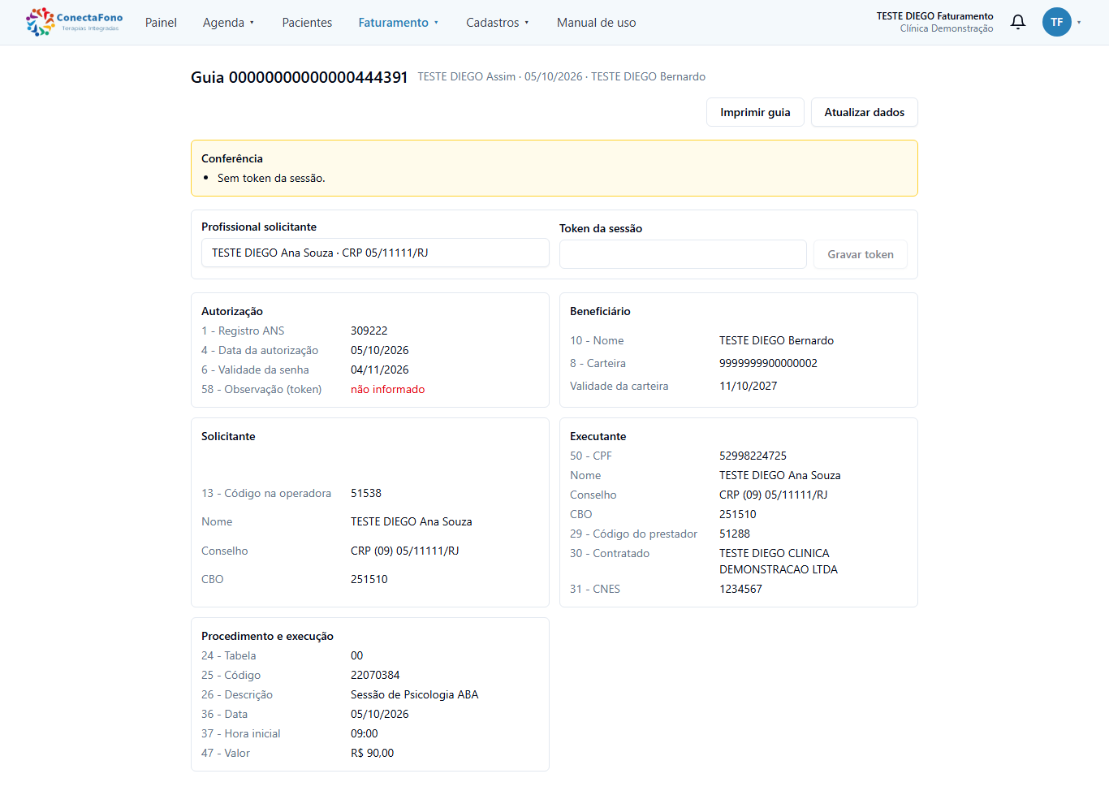Select the Valor amount R$ 90,00

[x=373, y=753]
